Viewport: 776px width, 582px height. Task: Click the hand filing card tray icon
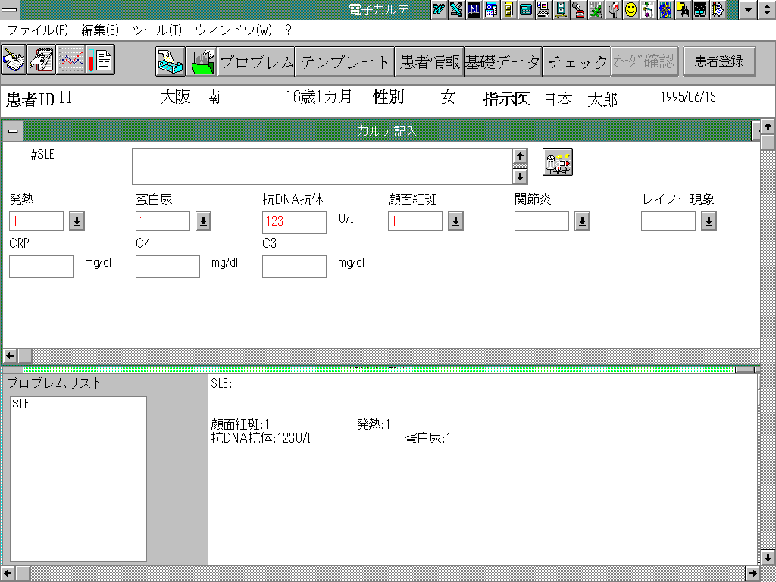171,61
